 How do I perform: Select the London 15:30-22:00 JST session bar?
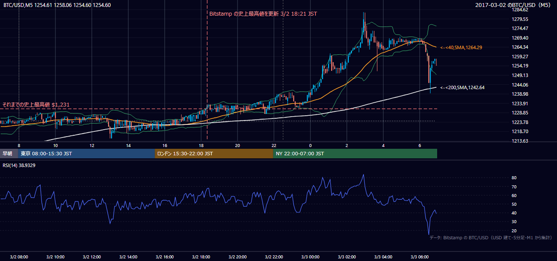(214, 154)
